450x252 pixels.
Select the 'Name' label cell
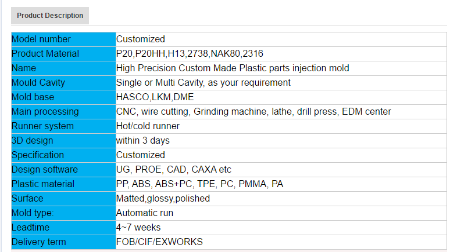tap(63, 68)
